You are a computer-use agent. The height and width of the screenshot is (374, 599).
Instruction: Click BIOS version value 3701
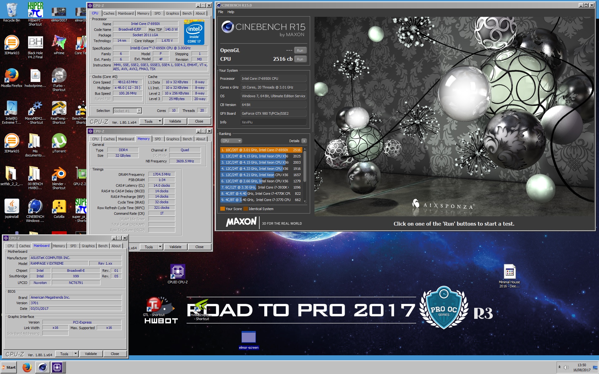click(x=75, y=303)
